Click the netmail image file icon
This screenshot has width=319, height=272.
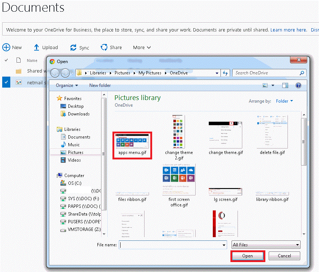coord(19,82)
